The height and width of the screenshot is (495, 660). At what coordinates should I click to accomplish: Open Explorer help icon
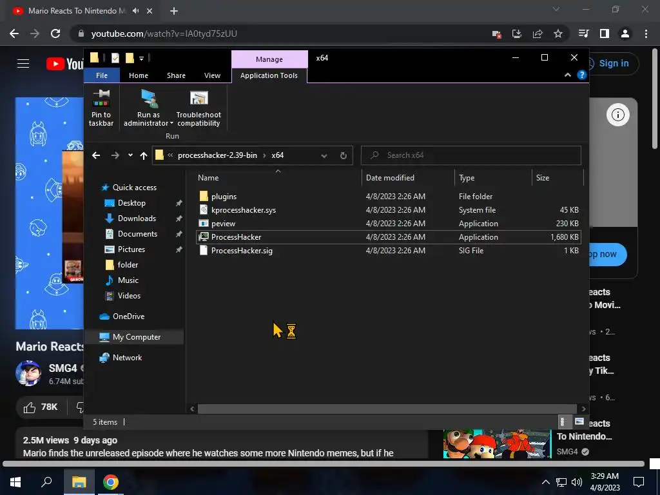pyautogui.click(x=582, y=75)
